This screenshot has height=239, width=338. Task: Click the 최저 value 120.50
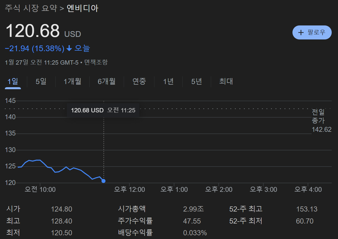[x=61, y=233]
